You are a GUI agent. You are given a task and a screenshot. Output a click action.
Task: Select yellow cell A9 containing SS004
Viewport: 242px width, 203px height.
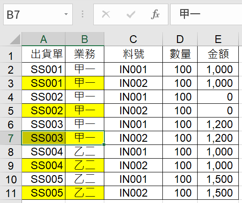coord(43,166)
